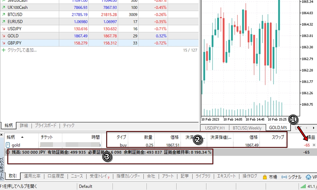Open the 口座履歴 tab
The height and width of the screenshot is (190, 317).
click(x=55, y=176)
